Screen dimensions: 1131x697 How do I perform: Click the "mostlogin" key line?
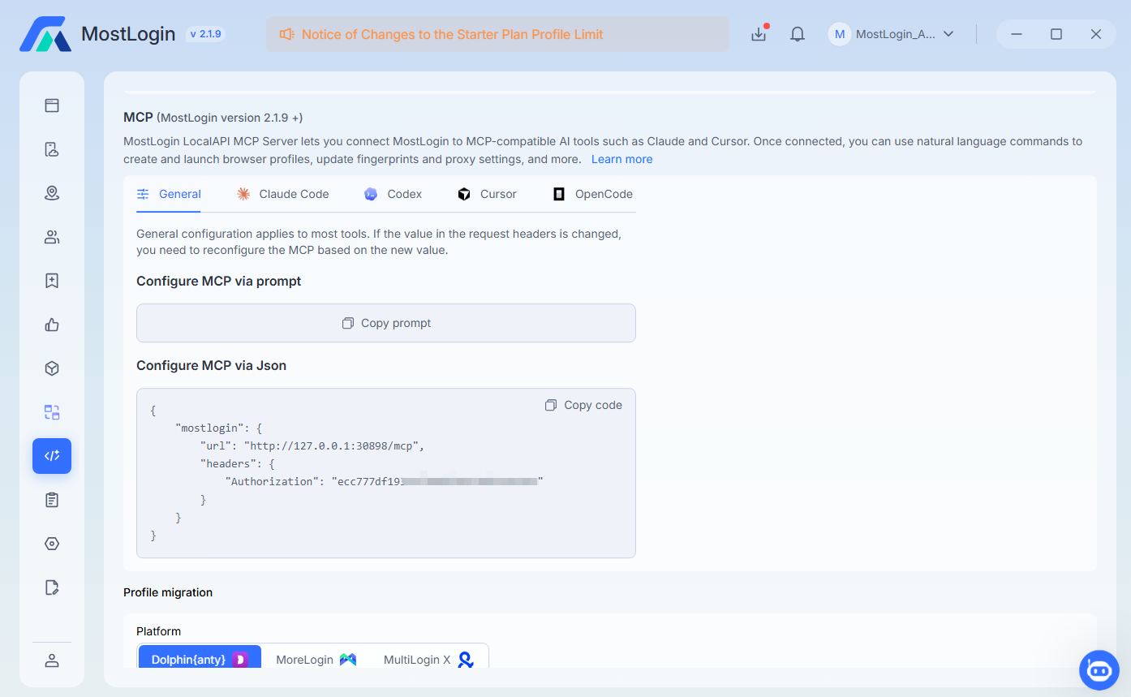click(x=219, y=428)
